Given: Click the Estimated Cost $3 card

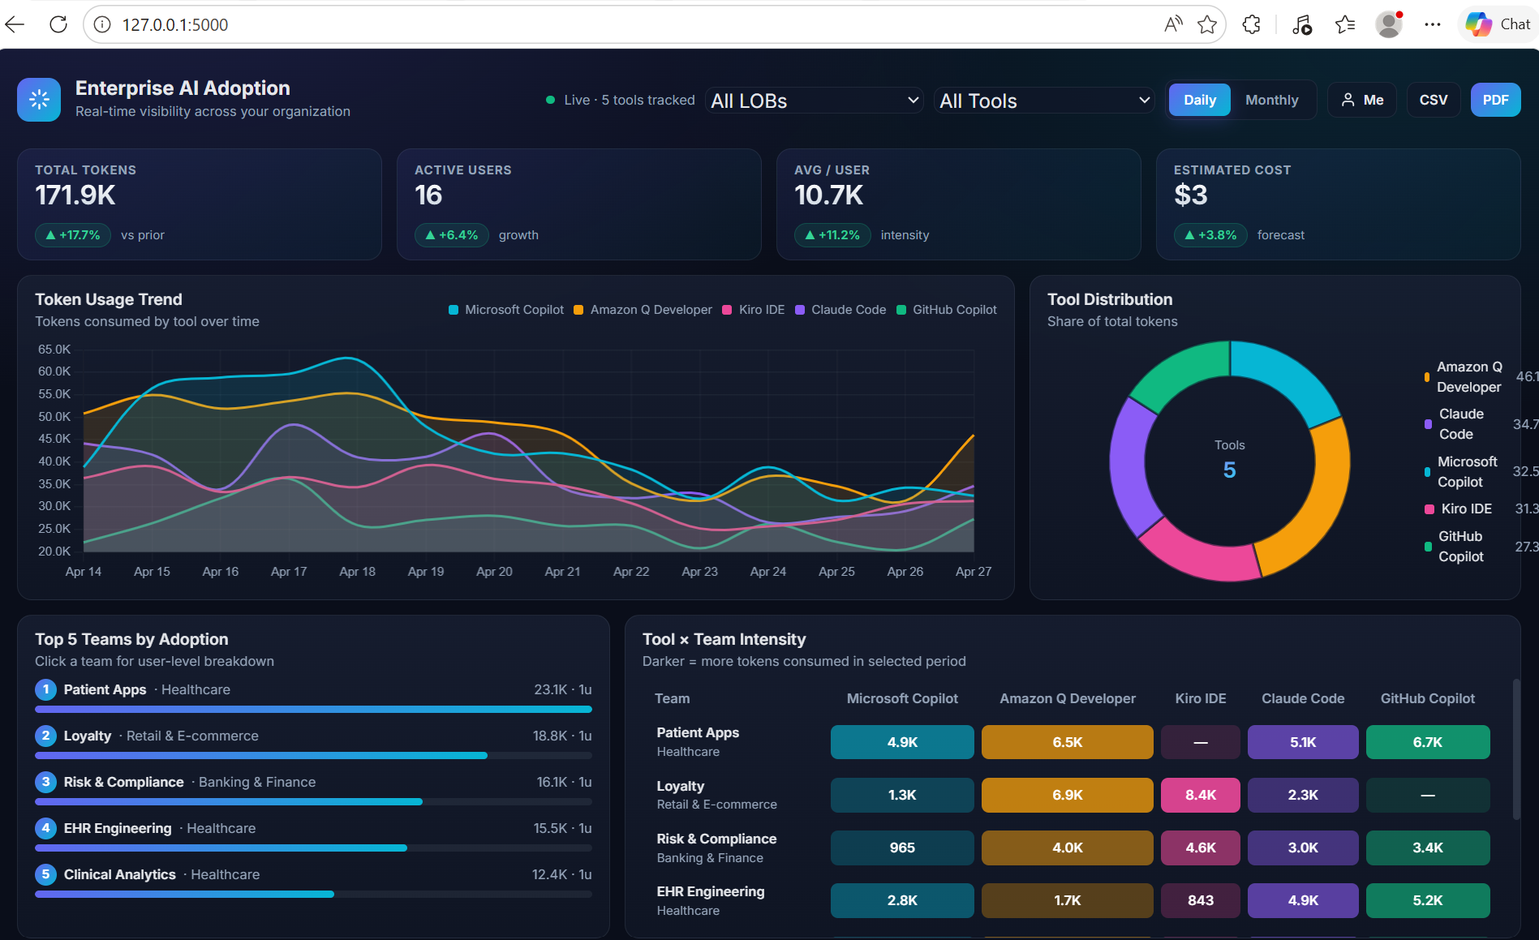Looking at the screenshot, I should [1339, 204].
